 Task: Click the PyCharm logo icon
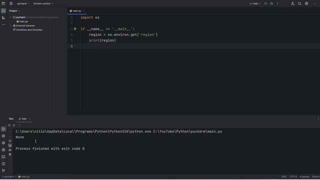click(3, 3)
